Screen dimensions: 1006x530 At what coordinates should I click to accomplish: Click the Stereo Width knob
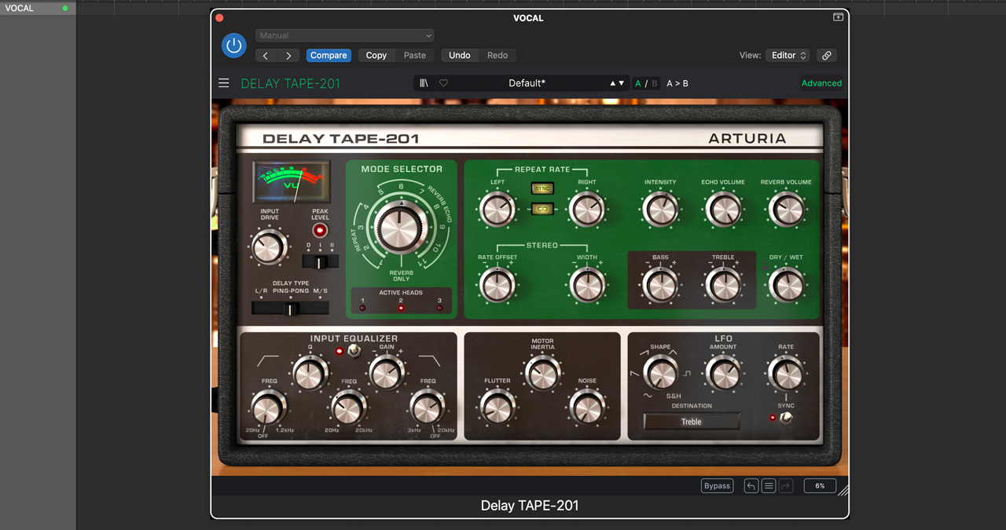tap(587, 285)
